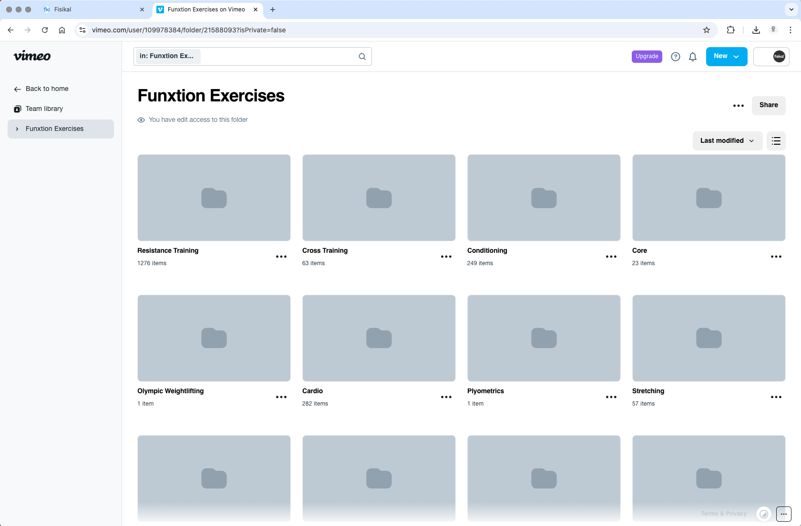
Task: Open the Plyometrics folder thumbnail
Action: pyautogui.click(x=544, y=338)
